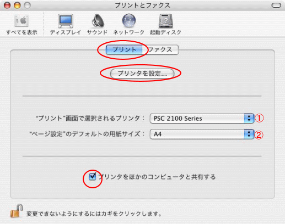Open the Display (ディスプレイ) preferences icon
Screen dimensions: 285x224
[66, 21]
